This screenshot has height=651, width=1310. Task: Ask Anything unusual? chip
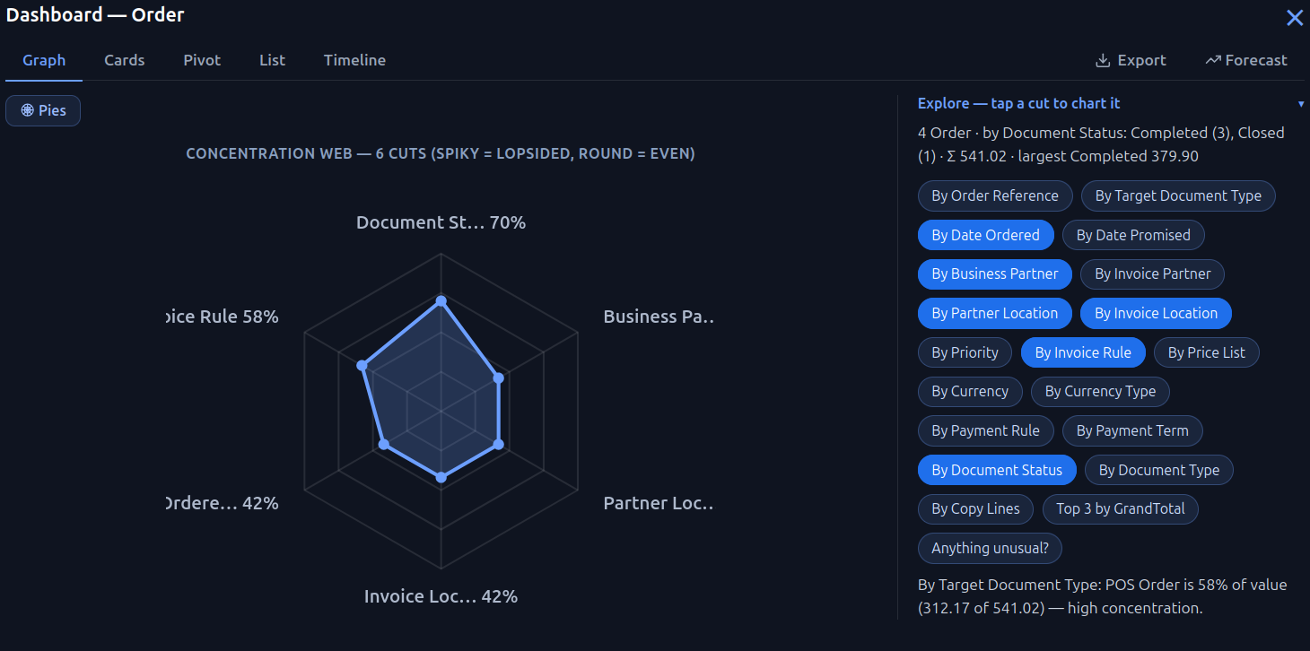990,548
